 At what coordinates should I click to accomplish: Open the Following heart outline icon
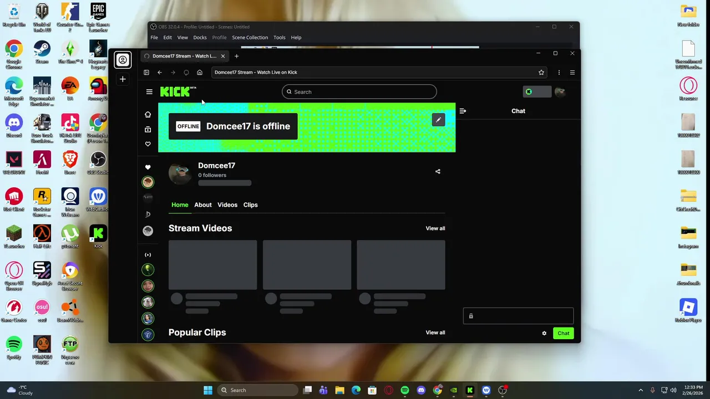148,144
